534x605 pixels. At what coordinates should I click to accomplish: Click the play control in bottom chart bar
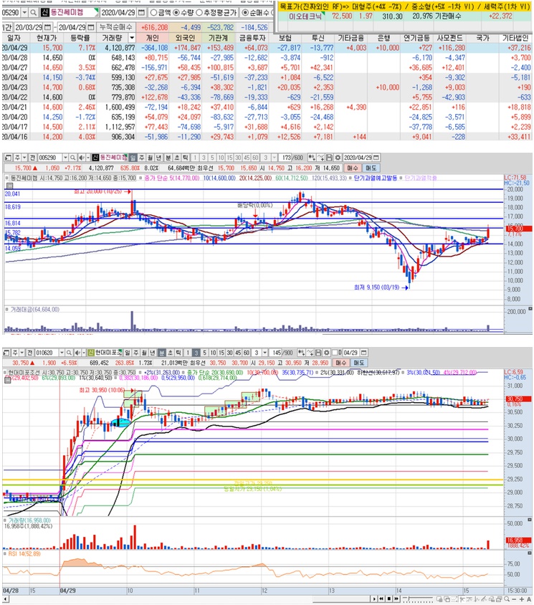click(374, 599)
